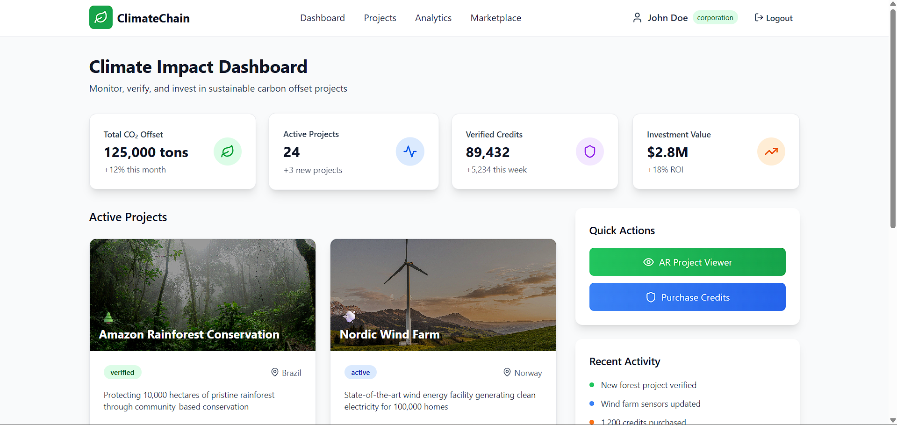Click the verified status badge
The width and height of the screenshot is (897, 425).
(x=122, y=372)
